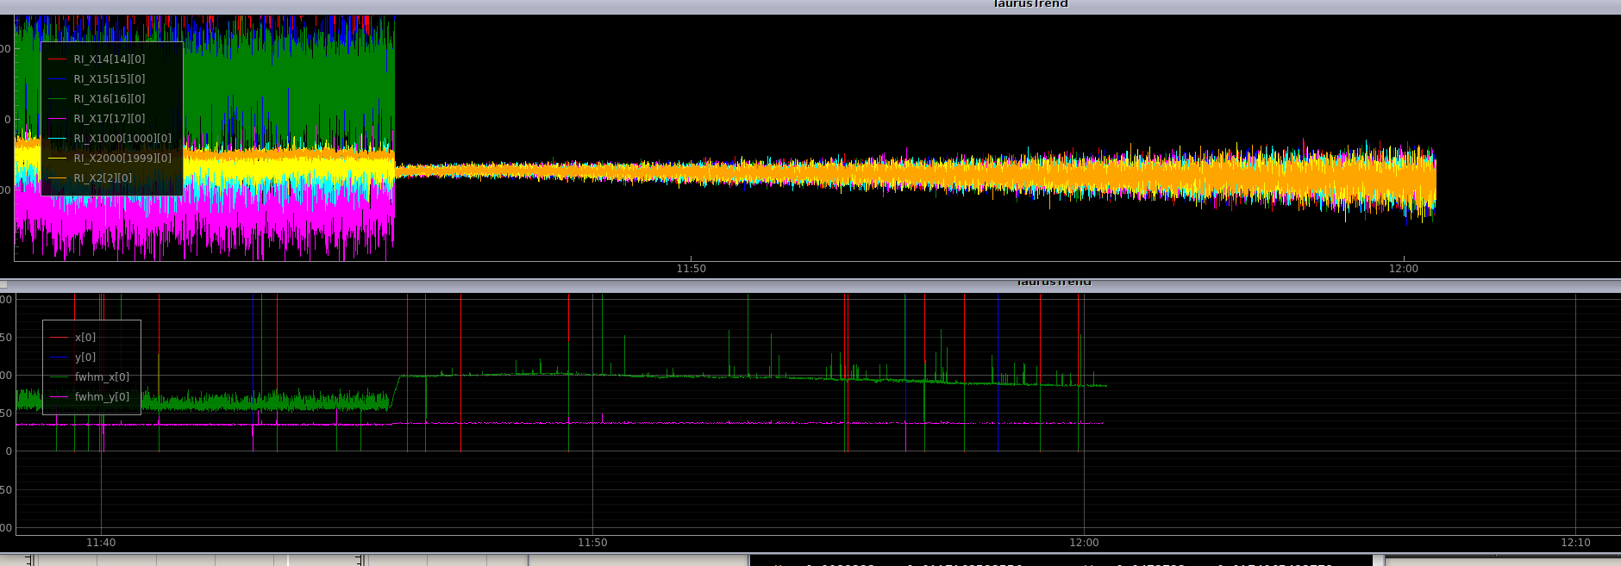
Task: Click the 12:00 tick on upper time axis
Action: click(x=1403, y=269)
